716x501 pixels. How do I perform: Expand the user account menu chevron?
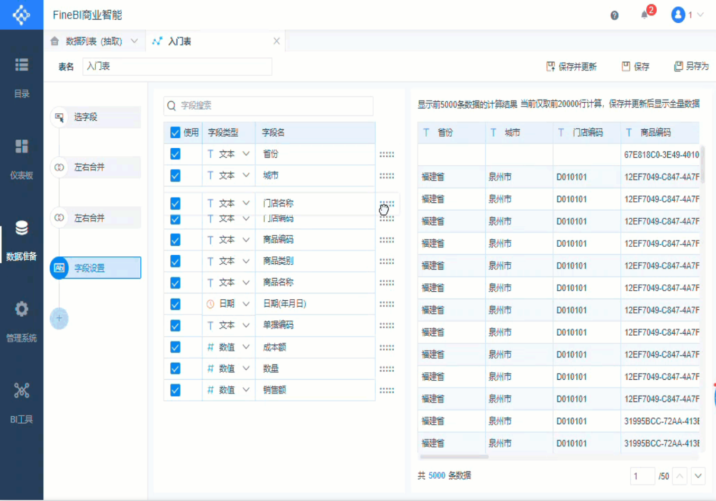(x=700, y=15)
